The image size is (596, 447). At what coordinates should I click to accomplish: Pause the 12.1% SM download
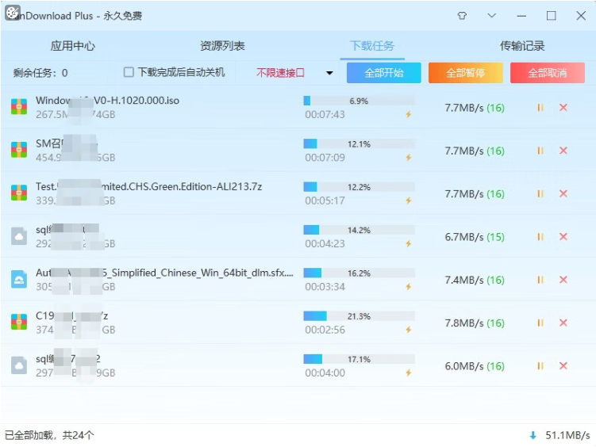pos(540,151)
